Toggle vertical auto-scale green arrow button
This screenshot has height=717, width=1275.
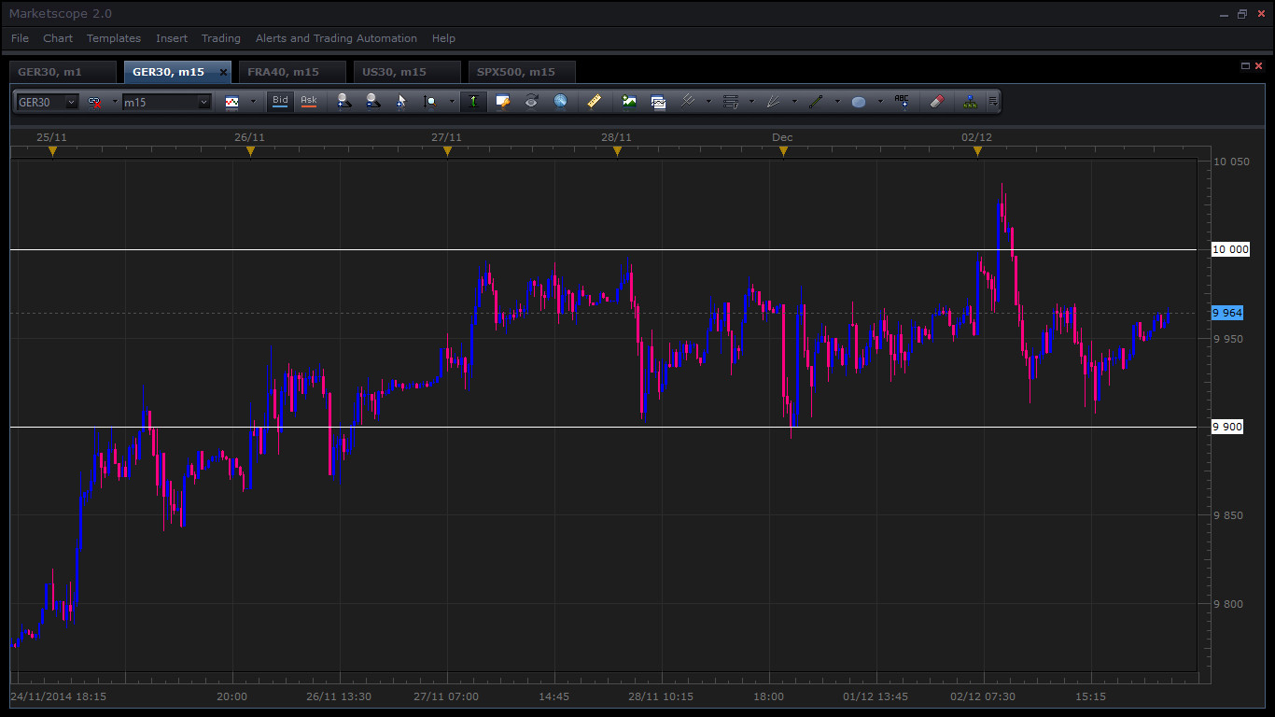(x=473, y=102)
